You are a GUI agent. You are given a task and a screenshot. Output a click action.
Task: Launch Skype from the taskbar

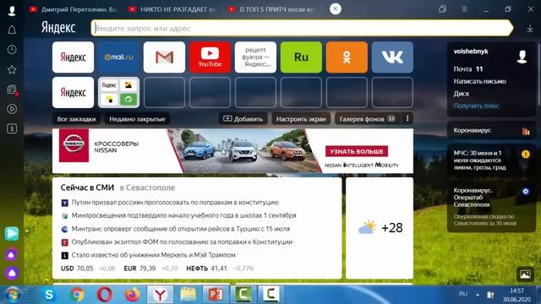tap(49, 295)
